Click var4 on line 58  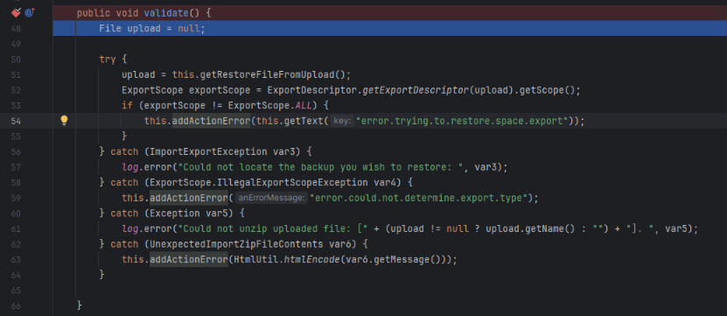tap(384, 182)
